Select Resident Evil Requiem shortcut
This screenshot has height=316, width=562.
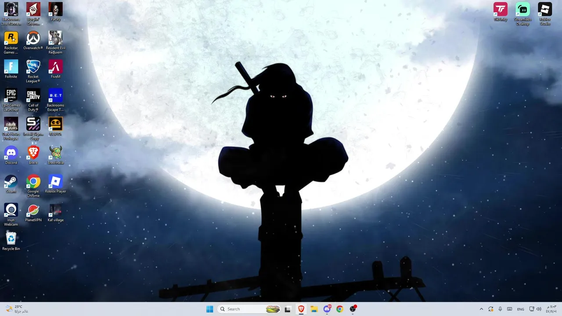point(55,43)
